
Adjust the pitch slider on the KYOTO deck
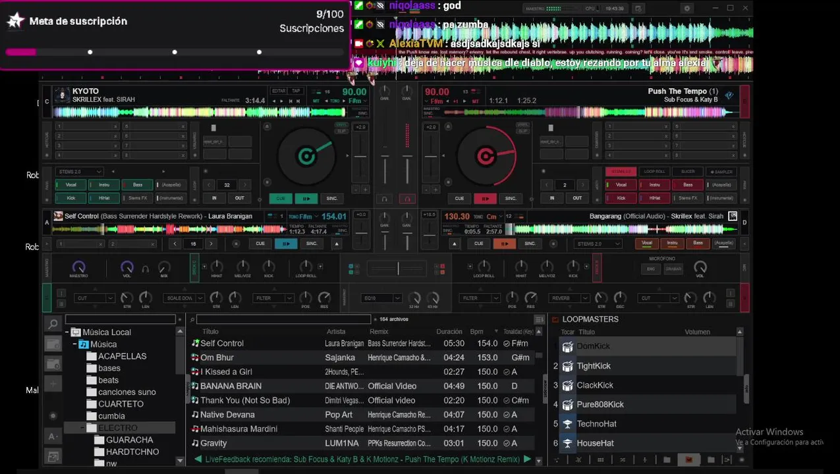pyautogui.click(x=360, y=157)
